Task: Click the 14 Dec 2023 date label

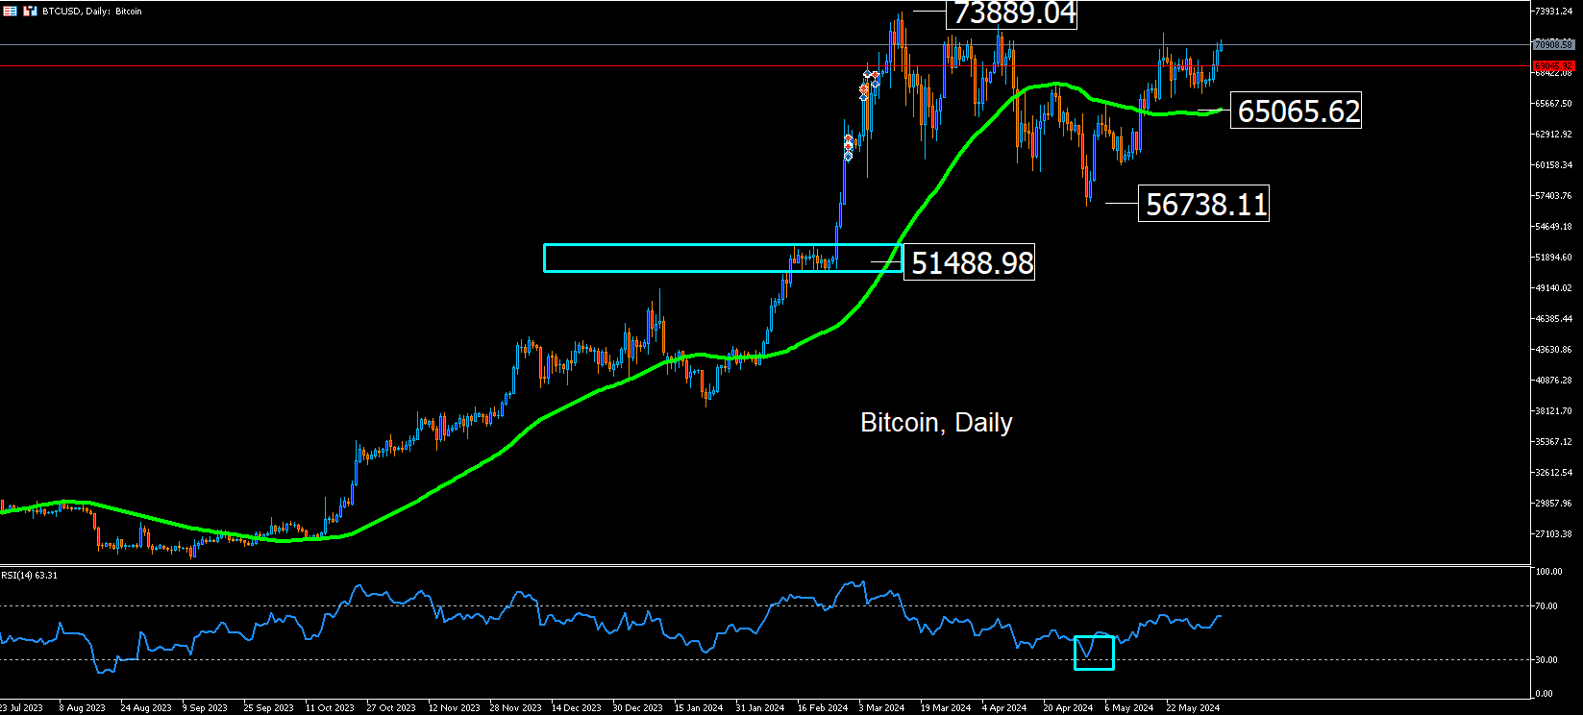Action: (x=577, y=708)
